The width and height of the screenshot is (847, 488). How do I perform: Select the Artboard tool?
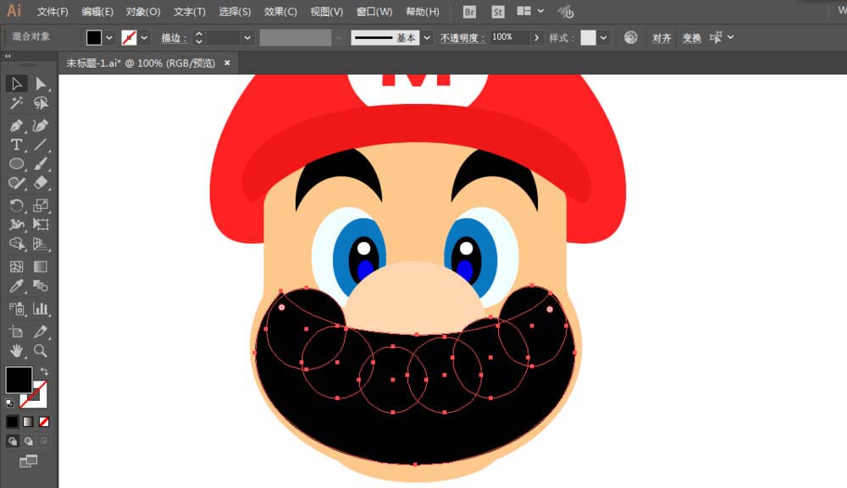click(16, 332)
